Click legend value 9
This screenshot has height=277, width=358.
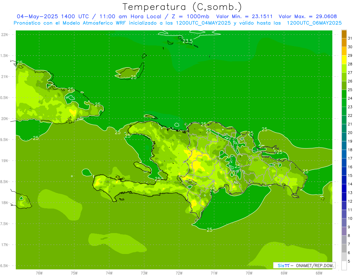point(349,227)
